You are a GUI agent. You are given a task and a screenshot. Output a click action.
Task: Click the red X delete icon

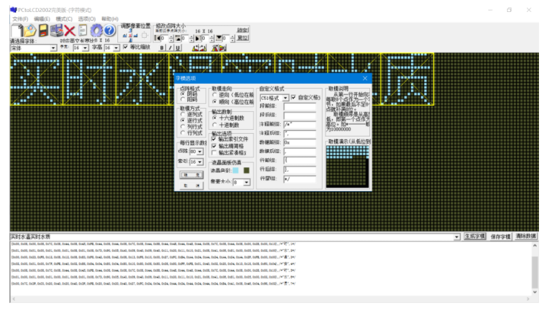[69, 31]
